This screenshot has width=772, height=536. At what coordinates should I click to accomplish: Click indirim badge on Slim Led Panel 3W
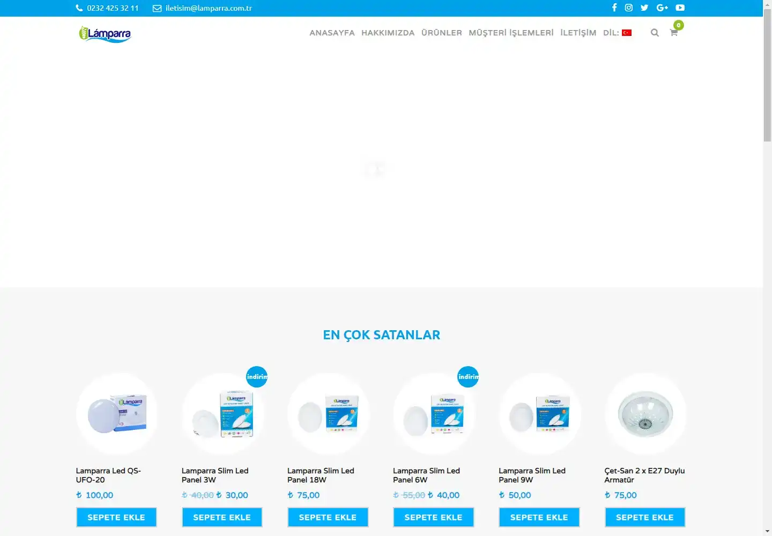(257, 377)
